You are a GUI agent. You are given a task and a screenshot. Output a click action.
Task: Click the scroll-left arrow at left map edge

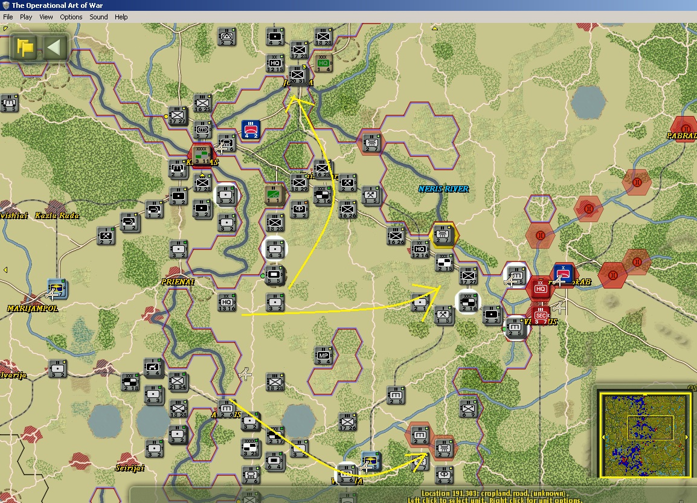coord(5,270)
